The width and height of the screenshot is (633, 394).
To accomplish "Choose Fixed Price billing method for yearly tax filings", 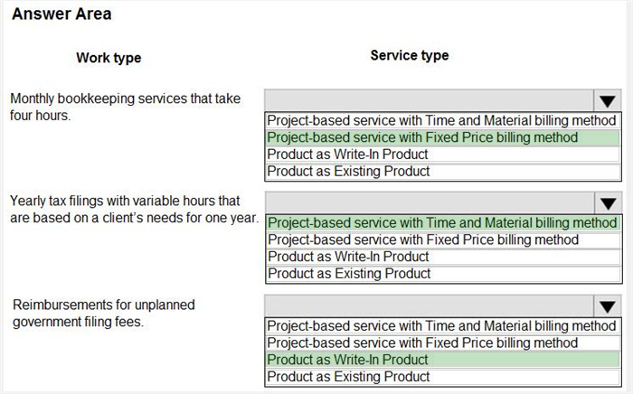I will pos(442,239).
